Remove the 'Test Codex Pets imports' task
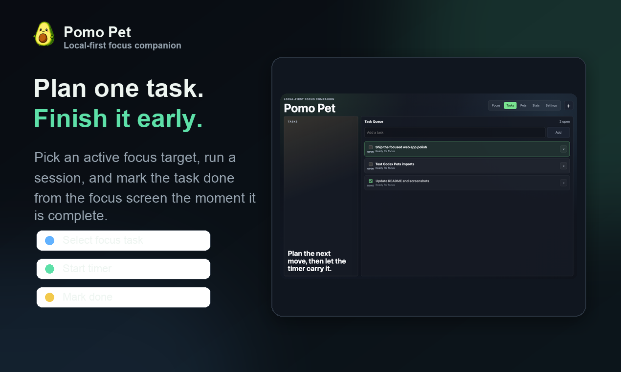621x372 pixels. tap(563, 166)
